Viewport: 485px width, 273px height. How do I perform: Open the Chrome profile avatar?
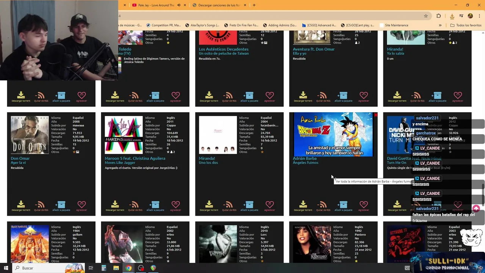(470, 16)
